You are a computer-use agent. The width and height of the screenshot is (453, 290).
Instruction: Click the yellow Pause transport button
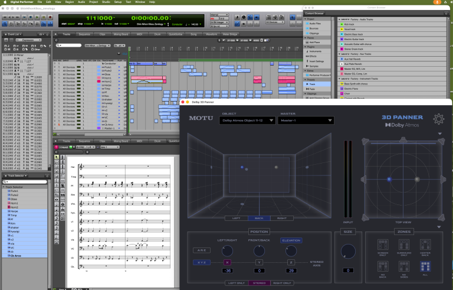coord(44,17)
